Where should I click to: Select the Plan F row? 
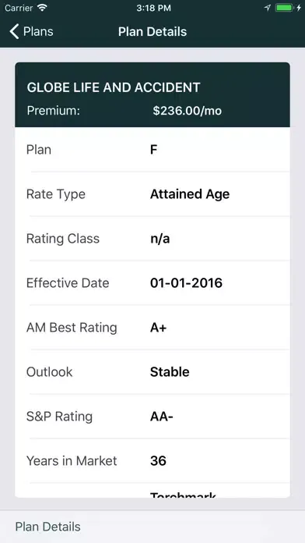(152, 150)
